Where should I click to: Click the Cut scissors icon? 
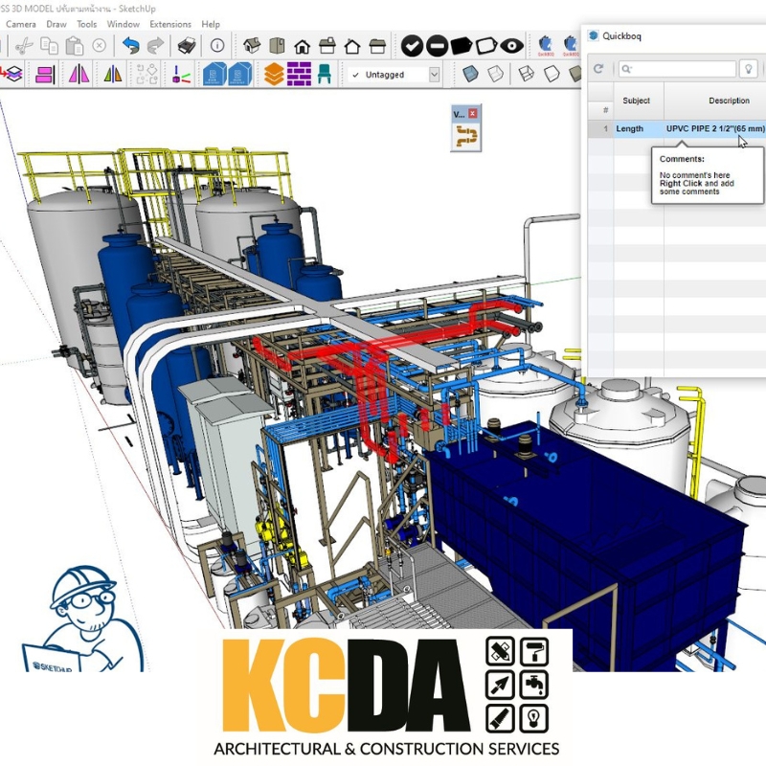pyautogui.click(x=24, y=46)
